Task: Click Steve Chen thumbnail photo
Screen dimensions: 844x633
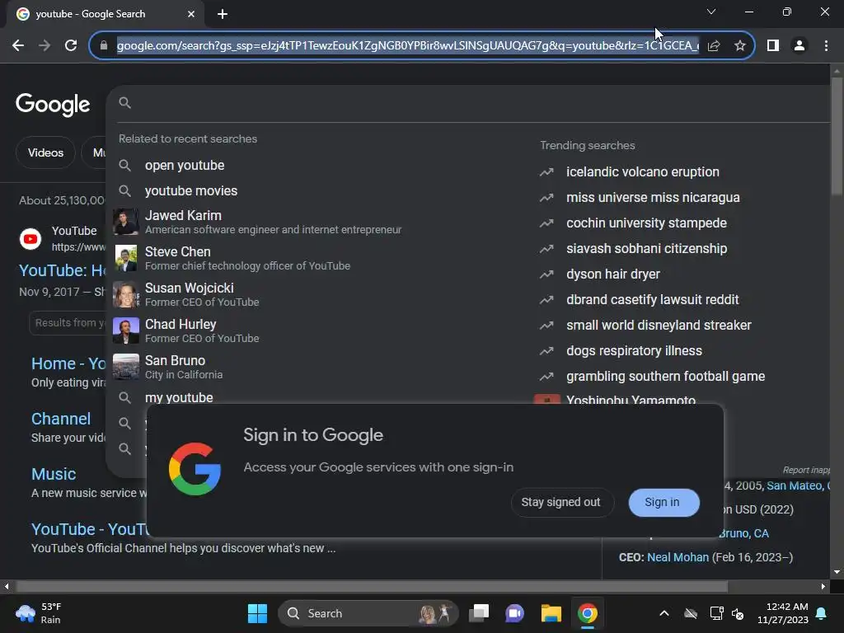Action: click(125, 258)
